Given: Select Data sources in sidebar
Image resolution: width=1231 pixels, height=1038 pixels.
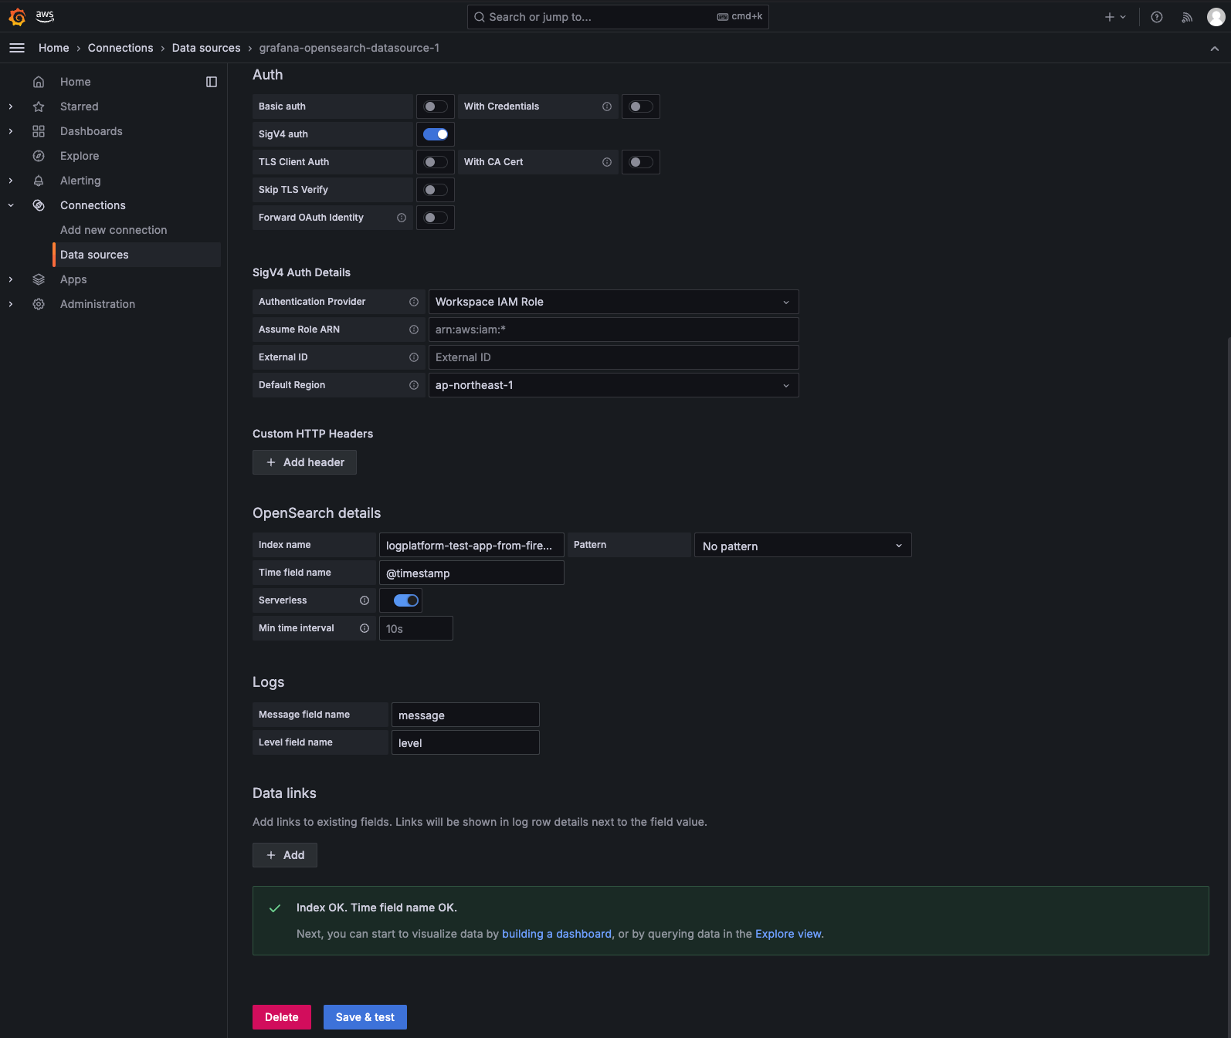Looking at the screenshot, I should 137,255.
